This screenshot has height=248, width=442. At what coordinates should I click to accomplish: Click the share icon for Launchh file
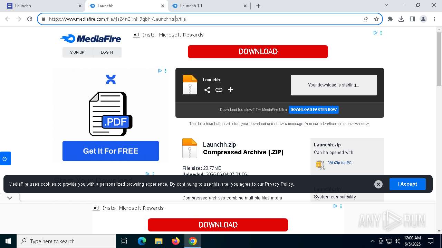pos(207,90)
